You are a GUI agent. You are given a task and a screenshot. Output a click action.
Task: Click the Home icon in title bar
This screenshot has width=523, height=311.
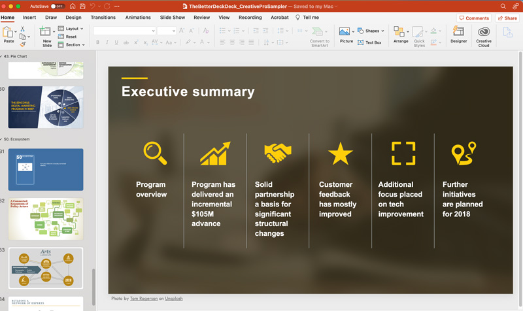point(73,6)
